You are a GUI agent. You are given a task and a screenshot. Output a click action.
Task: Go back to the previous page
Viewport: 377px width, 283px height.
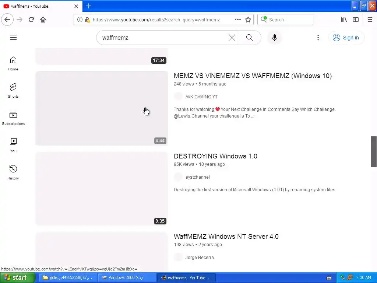pyautogui.click(x=7, y=20)
